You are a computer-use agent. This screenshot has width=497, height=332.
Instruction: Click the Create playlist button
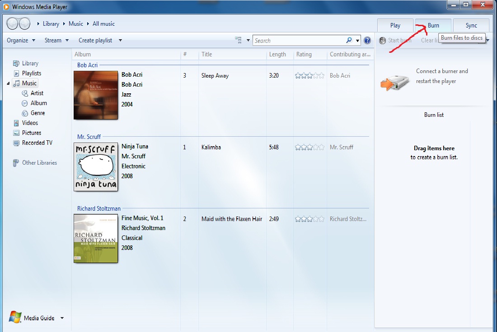(x=95, y=40)
